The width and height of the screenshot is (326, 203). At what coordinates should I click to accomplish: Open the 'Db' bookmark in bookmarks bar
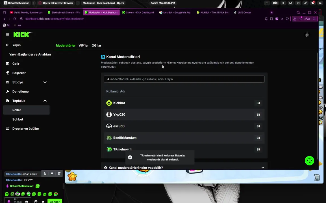6,25
